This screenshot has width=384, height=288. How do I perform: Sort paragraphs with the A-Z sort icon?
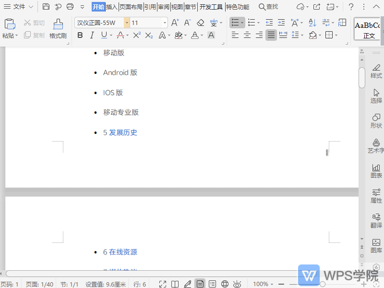click(312, 23)
